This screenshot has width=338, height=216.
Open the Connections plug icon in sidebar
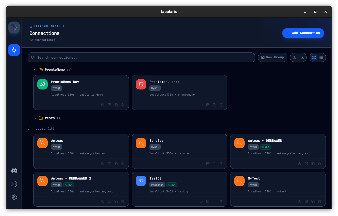pyautogui.click(x=14, y=50)
